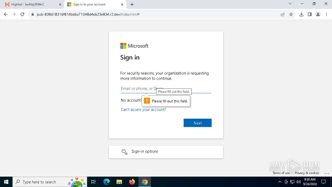Open File Explorer from the taskbar

[119, 182]
